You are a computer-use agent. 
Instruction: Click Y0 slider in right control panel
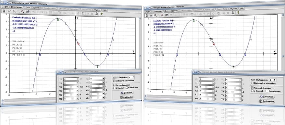233,100
